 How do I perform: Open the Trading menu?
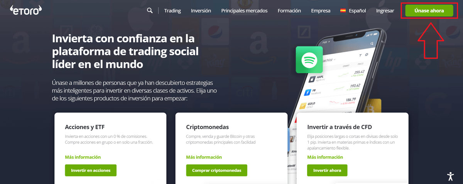(172, 11)
